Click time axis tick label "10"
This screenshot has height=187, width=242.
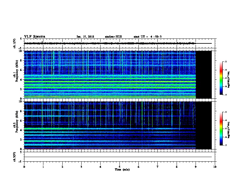click(215, 167)
